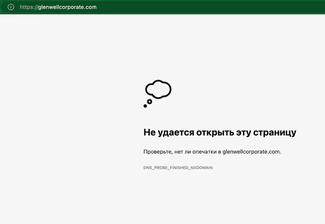Click the DNS_PROBE_FINISHED_NXDOMAIN error code
This screenshot has width=325, height=224.
click(178, 168)
